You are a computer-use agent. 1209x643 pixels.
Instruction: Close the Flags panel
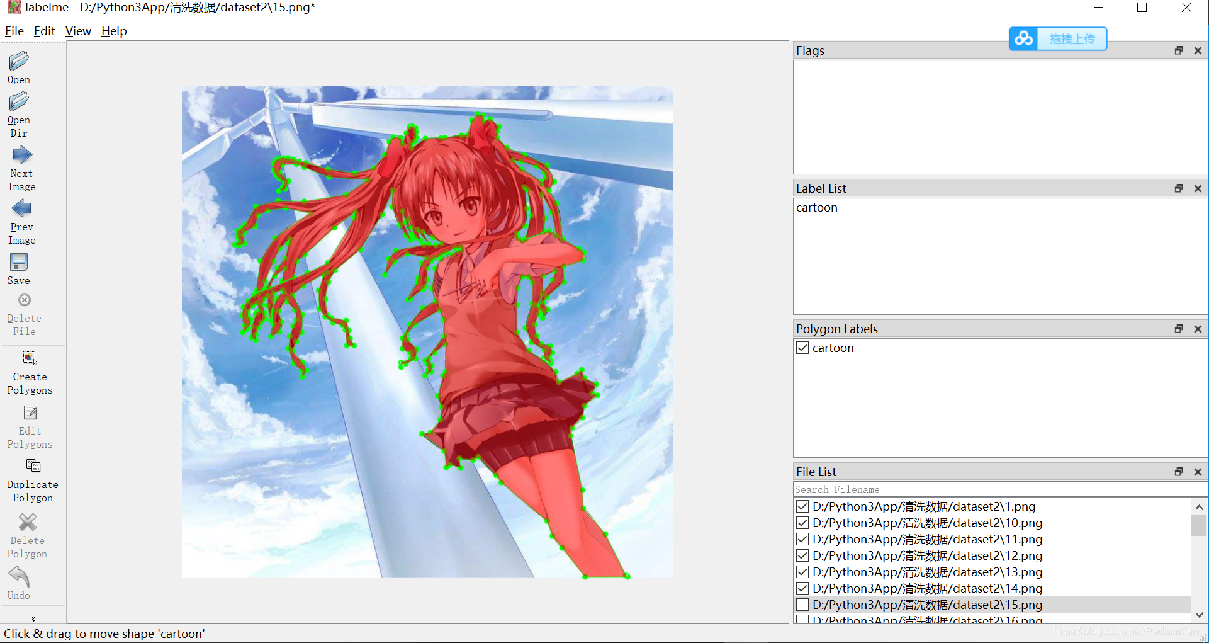[x=1198, y=50]
